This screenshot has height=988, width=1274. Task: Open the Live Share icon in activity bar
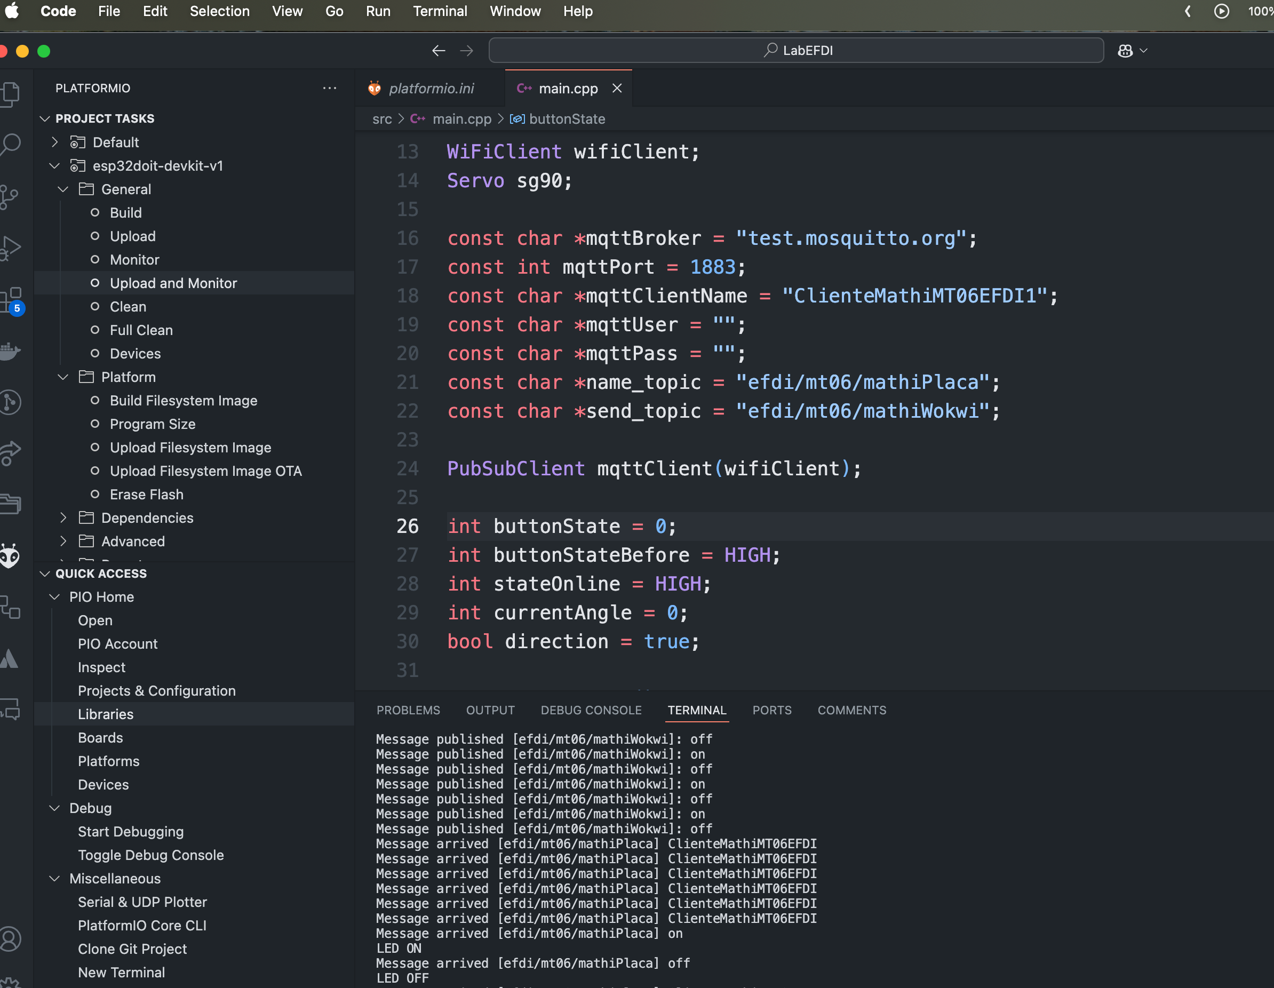coord(11,453)
